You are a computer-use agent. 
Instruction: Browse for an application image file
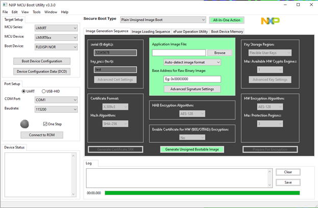[x=220, y=53]
